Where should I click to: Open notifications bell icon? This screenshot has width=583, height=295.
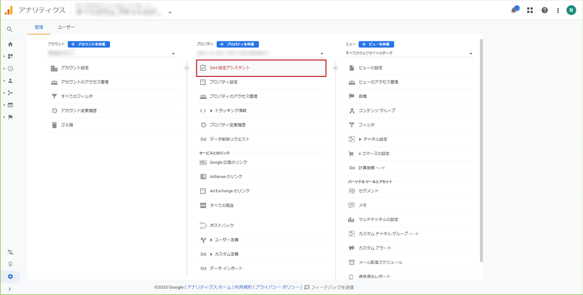pyautogui.click(x=514, y=10)
